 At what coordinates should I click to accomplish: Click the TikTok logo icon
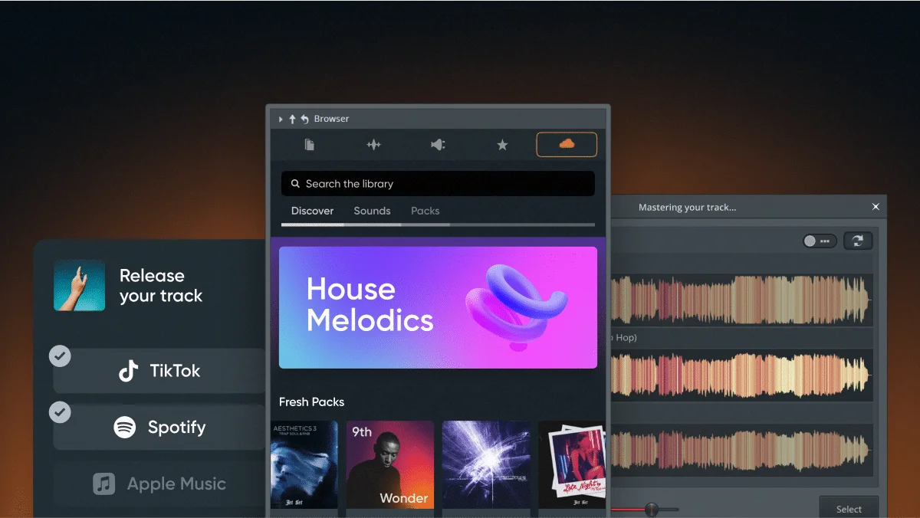pos(129,371)
